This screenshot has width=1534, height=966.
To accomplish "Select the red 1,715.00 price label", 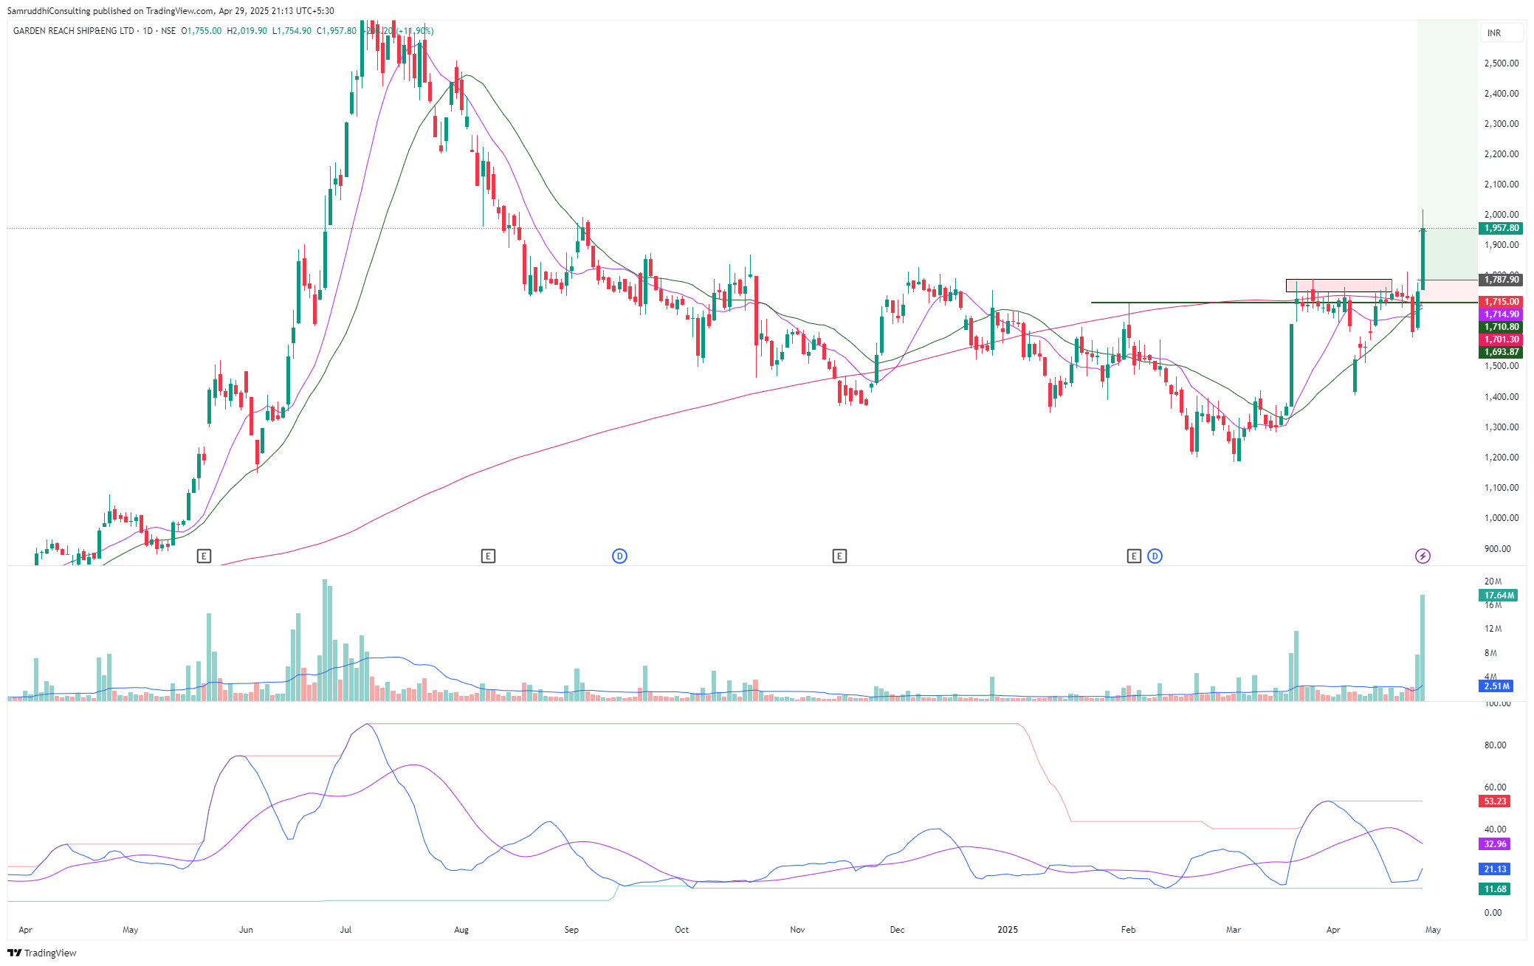I will (1502, 302).
